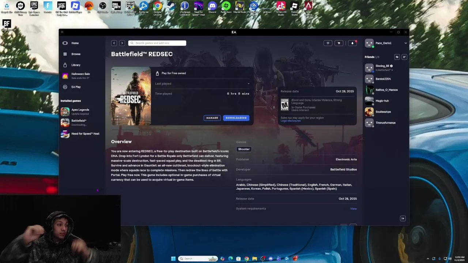Screen dimensions: 468x263
Task: Click the add friend icon
Action: [x=404, y=57]
